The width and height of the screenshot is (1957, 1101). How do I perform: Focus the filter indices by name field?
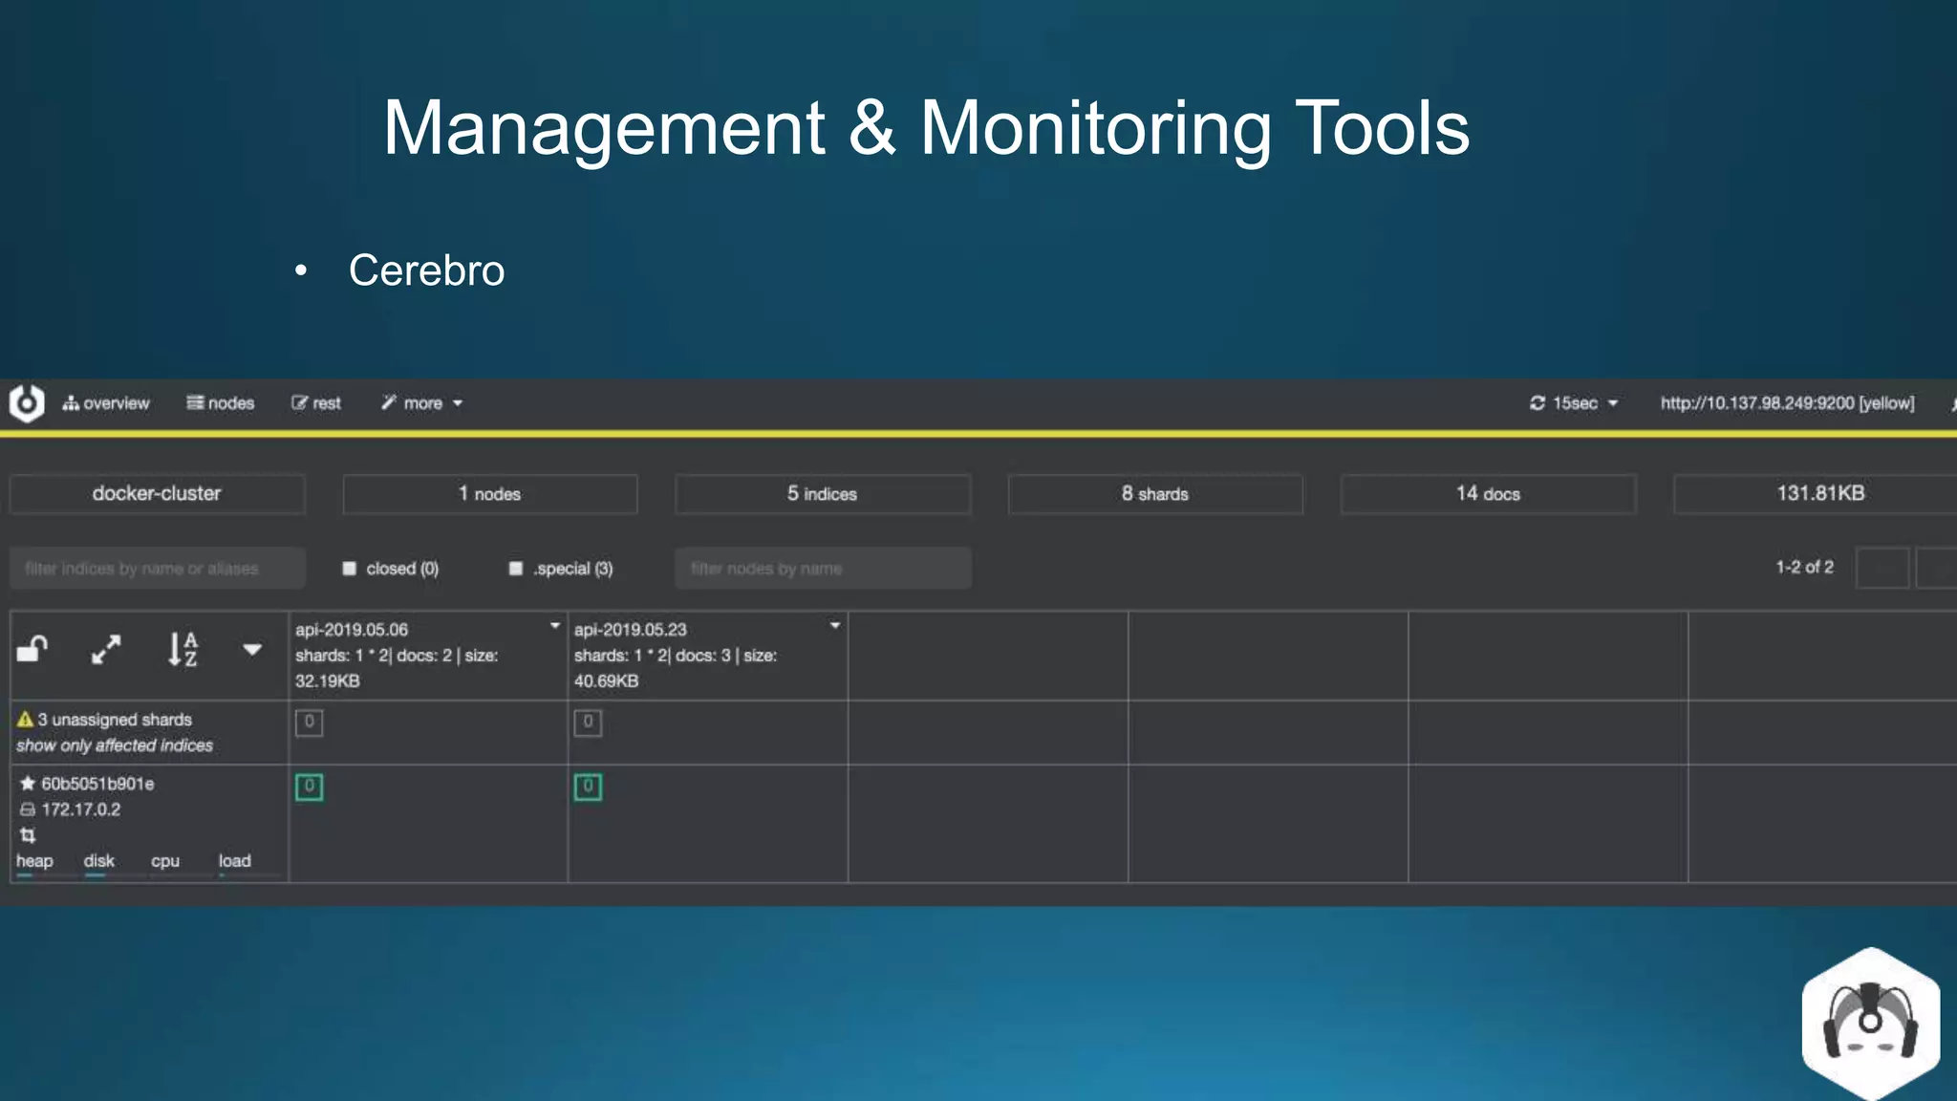tap(158, 569)
